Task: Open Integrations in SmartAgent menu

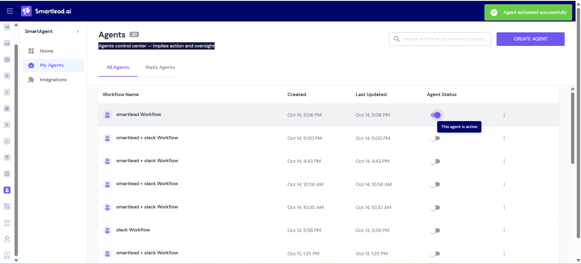Action: (x=53, y=80)
